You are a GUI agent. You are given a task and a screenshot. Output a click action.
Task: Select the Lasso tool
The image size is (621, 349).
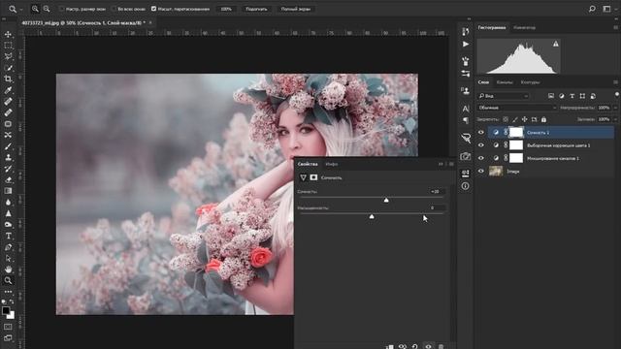(8, 56)
